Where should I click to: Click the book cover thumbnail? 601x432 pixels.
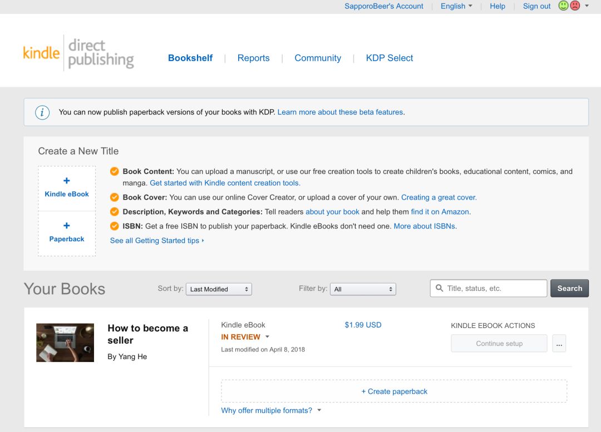click(x=65, y=342)
